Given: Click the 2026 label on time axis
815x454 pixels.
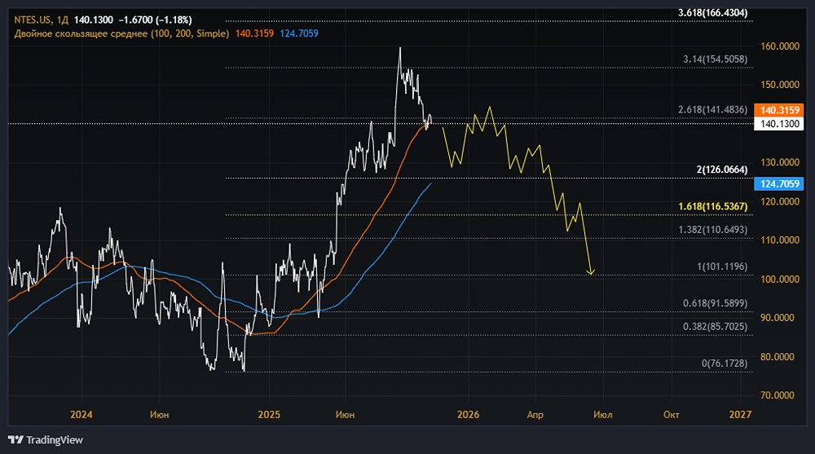Looking at the screenshot, I should (469, 415).
